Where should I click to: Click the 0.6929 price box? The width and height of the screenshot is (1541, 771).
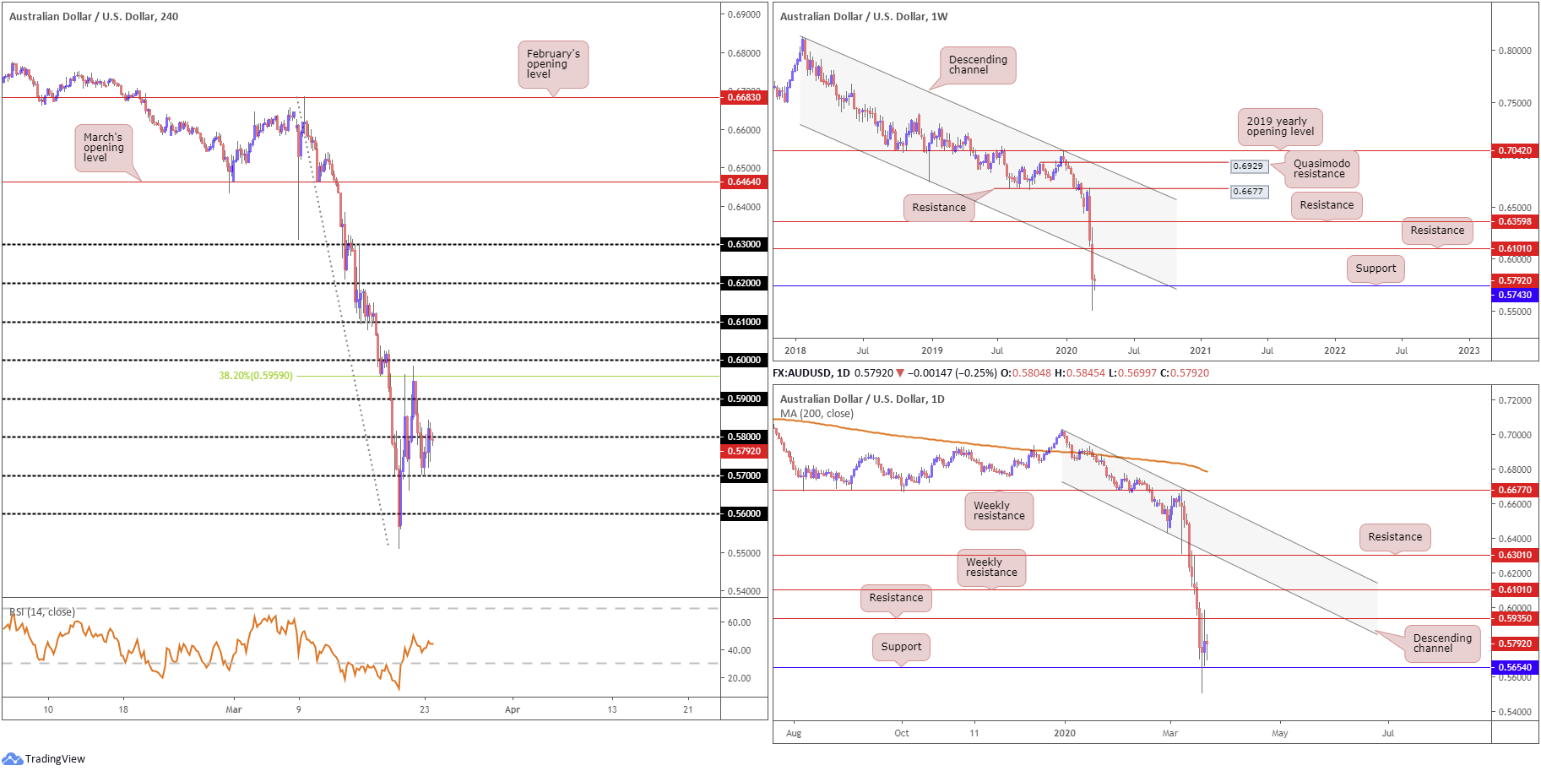1248,166
